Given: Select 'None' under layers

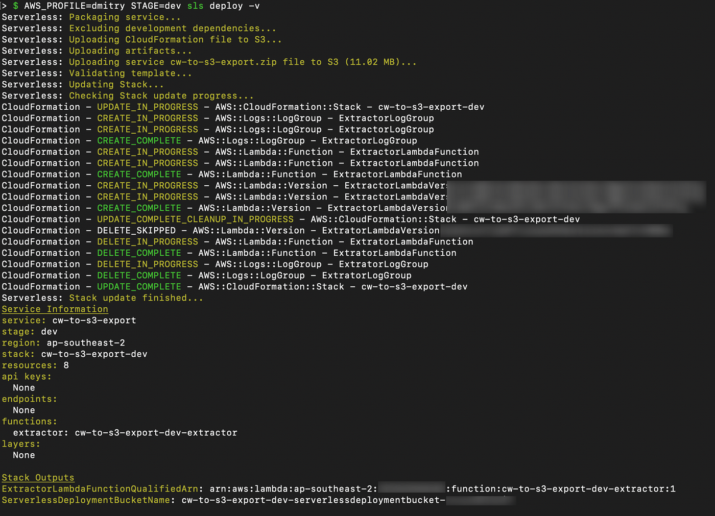Looking at the screenshot, I should click(24, 455).
